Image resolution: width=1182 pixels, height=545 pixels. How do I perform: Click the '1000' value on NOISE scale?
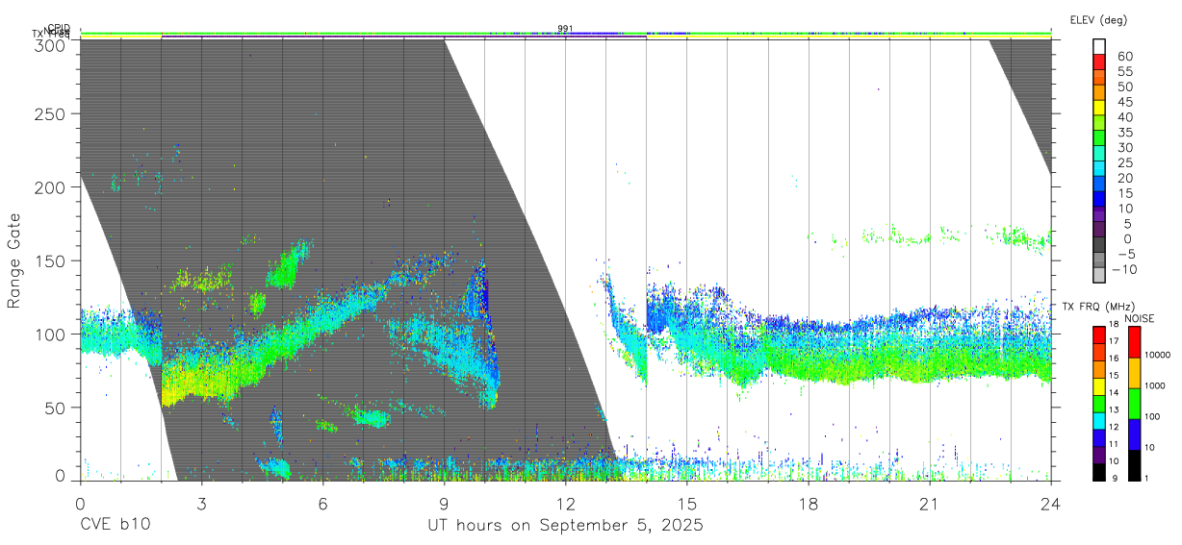pyautogui.click(x=1154, y=385)
